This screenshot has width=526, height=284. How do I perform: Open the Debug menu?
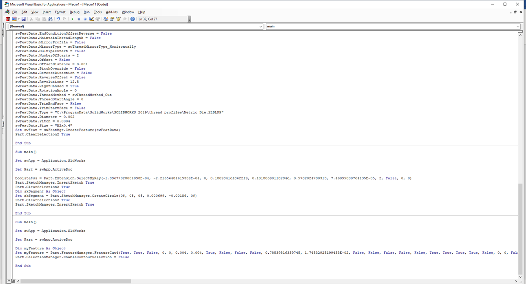(74, 12)
